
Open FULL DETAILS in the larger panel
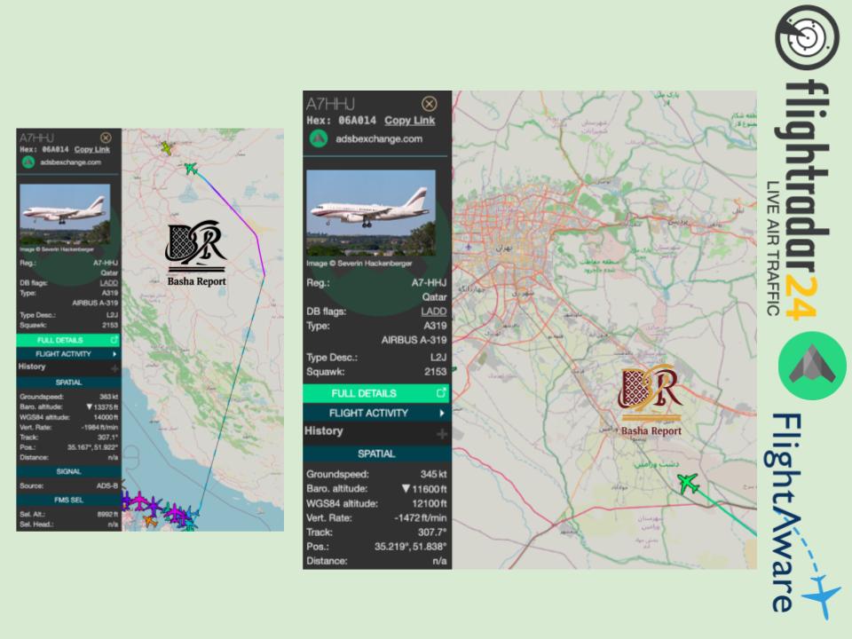coord(376,393)
